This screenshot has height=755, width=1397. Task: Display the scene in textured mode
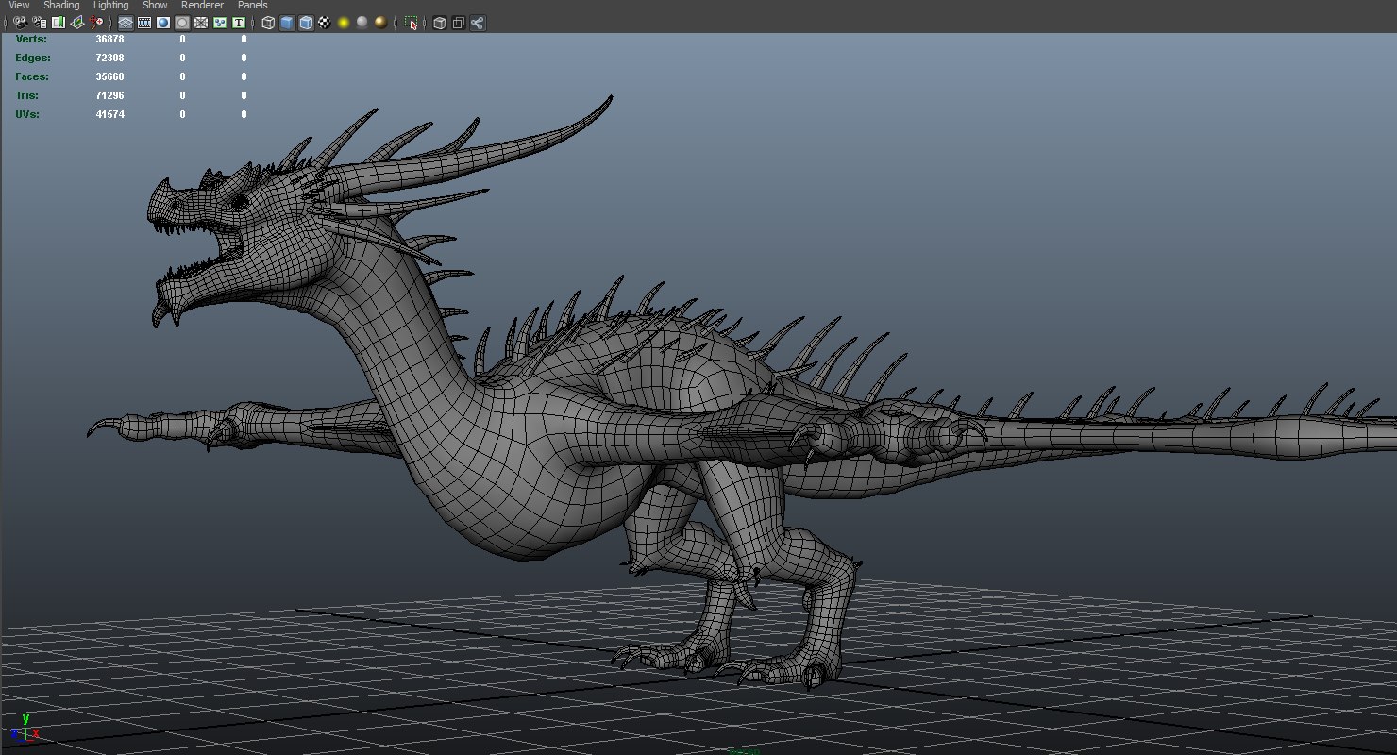tap(325, 24)
